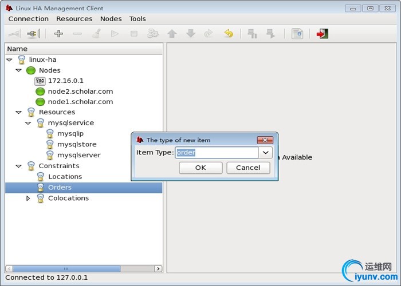
Task: Select node2.scholar.com in the tree
Action: tap(80, 92)
